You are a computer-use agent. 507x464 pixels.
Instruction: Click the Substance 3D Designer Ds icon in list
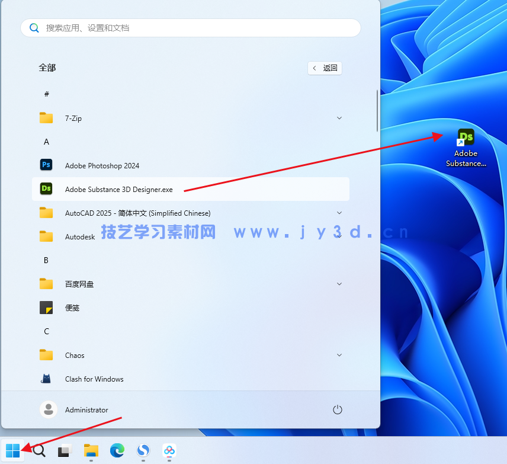[46, 188]
